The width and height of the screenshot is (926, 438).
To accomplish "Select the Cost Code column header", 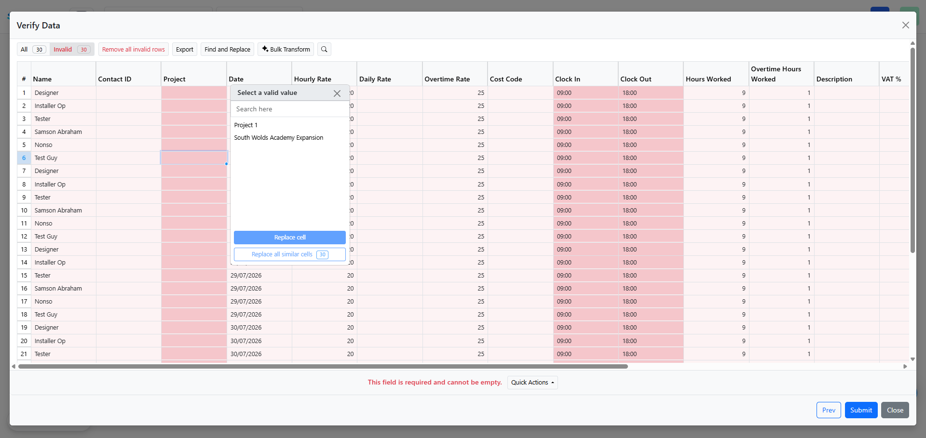I will coord(520,74).
